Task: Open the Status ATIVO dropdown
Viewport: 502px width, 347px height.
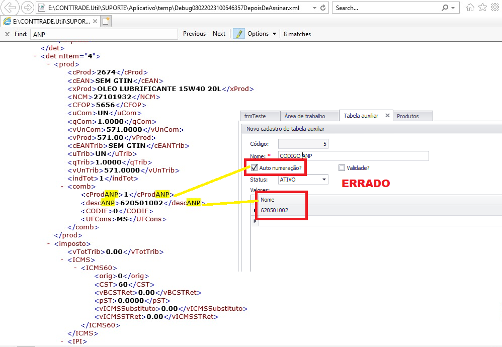Action: tap(324, 180)
